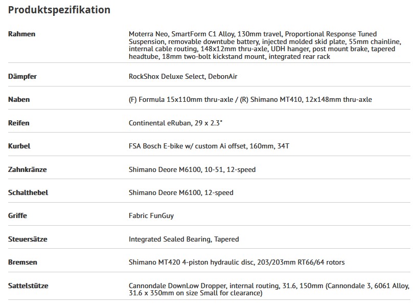This screenshot has width=416, height=304.
Task: Click the FSA Bosch E-bike crank text
Action: coord(209,146)
